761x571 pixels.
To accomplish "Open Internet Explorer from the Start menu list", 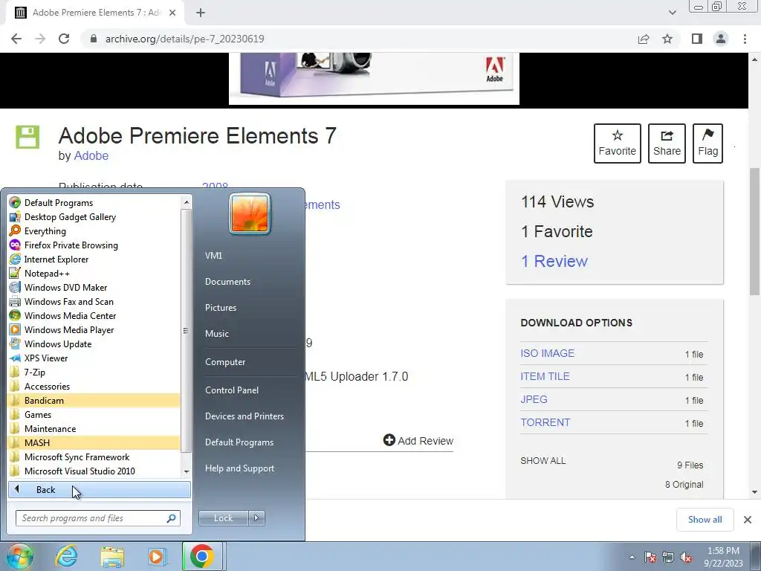I will pyautogui.click(x=94, y=259).
